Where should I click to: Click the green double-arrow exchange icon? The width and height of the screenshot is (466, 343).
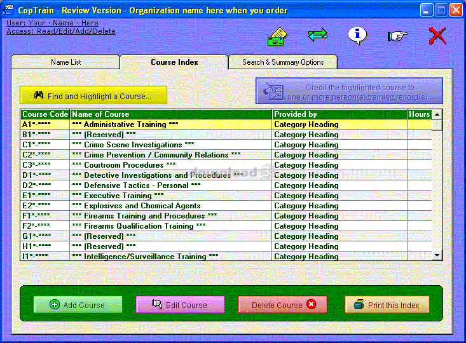coord(318,36)
